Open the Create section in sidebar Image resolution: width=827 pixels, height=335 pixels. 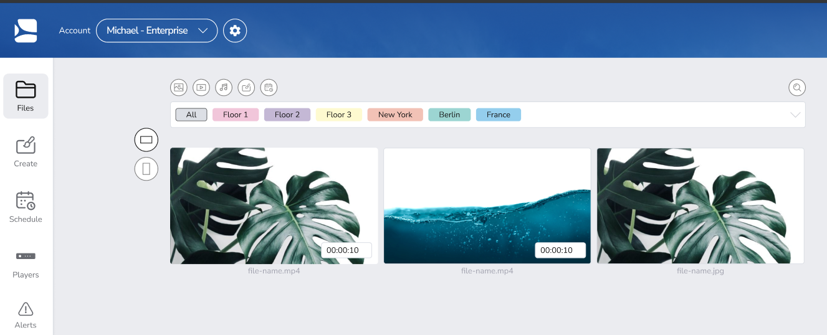tap(26, 152)
